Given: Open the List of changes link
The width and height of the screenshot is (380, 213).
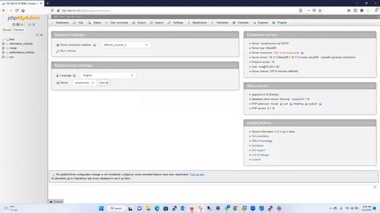Looking at the screenshot, I should [x=260, y=155].
